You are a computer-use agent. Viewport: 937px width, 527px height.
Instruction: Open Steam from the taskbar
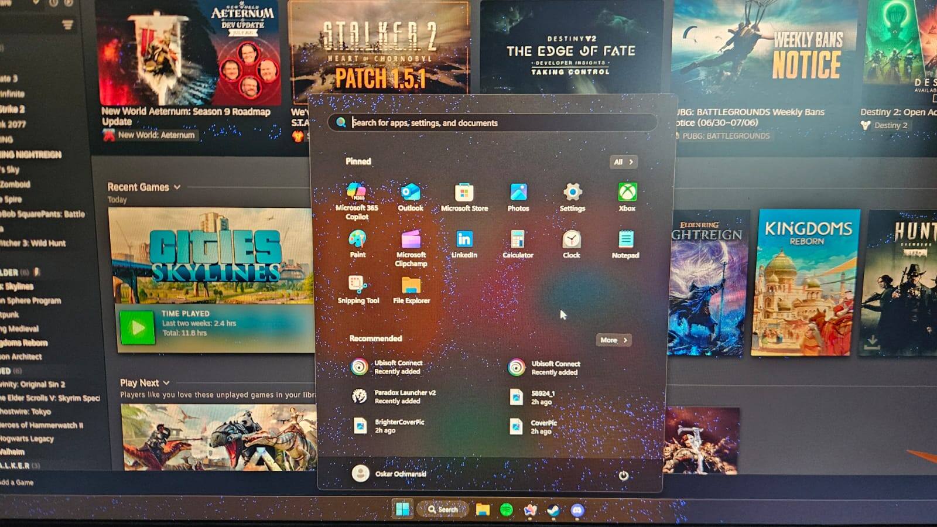tap(553, 511)
